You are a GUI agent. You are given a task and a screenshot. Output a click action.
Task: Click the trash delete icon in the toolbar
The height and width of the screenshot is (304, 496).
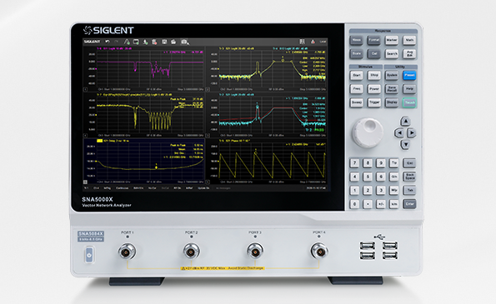tap(154, 42)
